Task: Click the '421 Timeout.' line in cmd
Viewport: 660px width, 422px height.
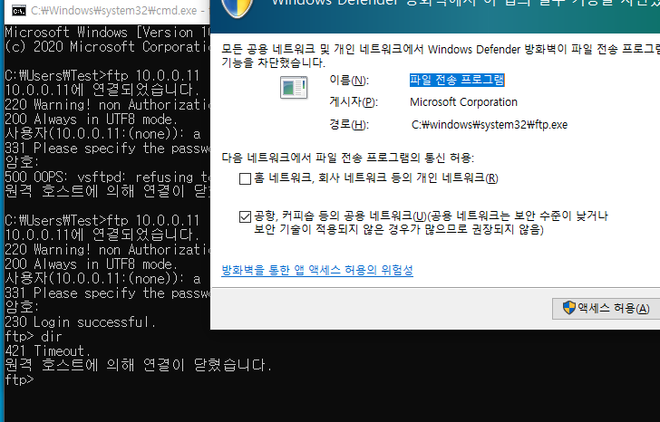Action: click(x=47, y=351)
